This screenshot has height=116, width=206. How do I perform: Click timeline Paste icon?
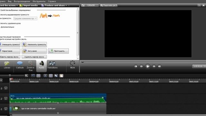point(61,76)
